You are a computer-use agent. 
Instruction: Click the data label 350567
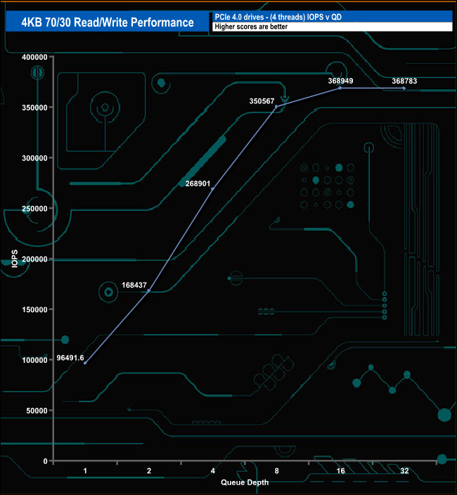pyautogui.click(x=262, y=101)
